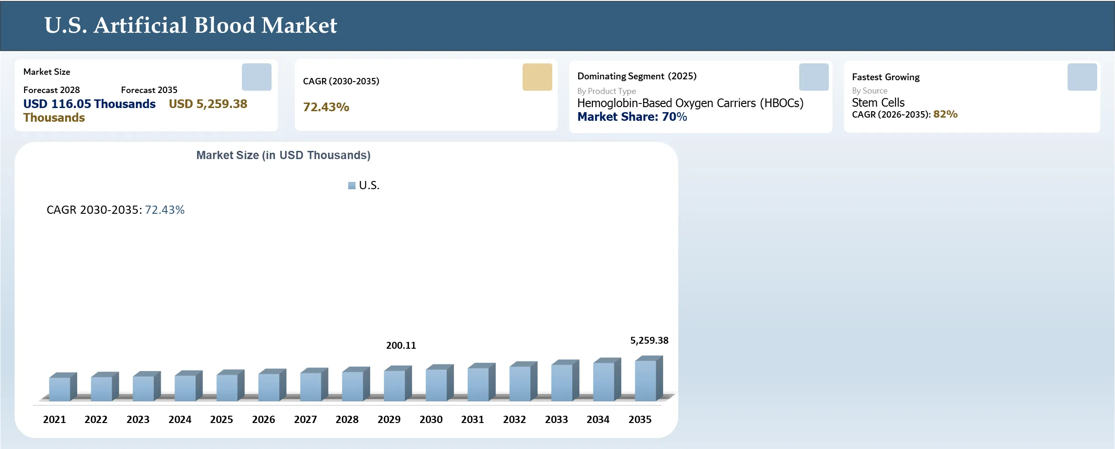This screenshot has width=1115, height=449.
Task: Click 'CAGR (2030-2035)' card heading
Action: (x=341, y=81)
